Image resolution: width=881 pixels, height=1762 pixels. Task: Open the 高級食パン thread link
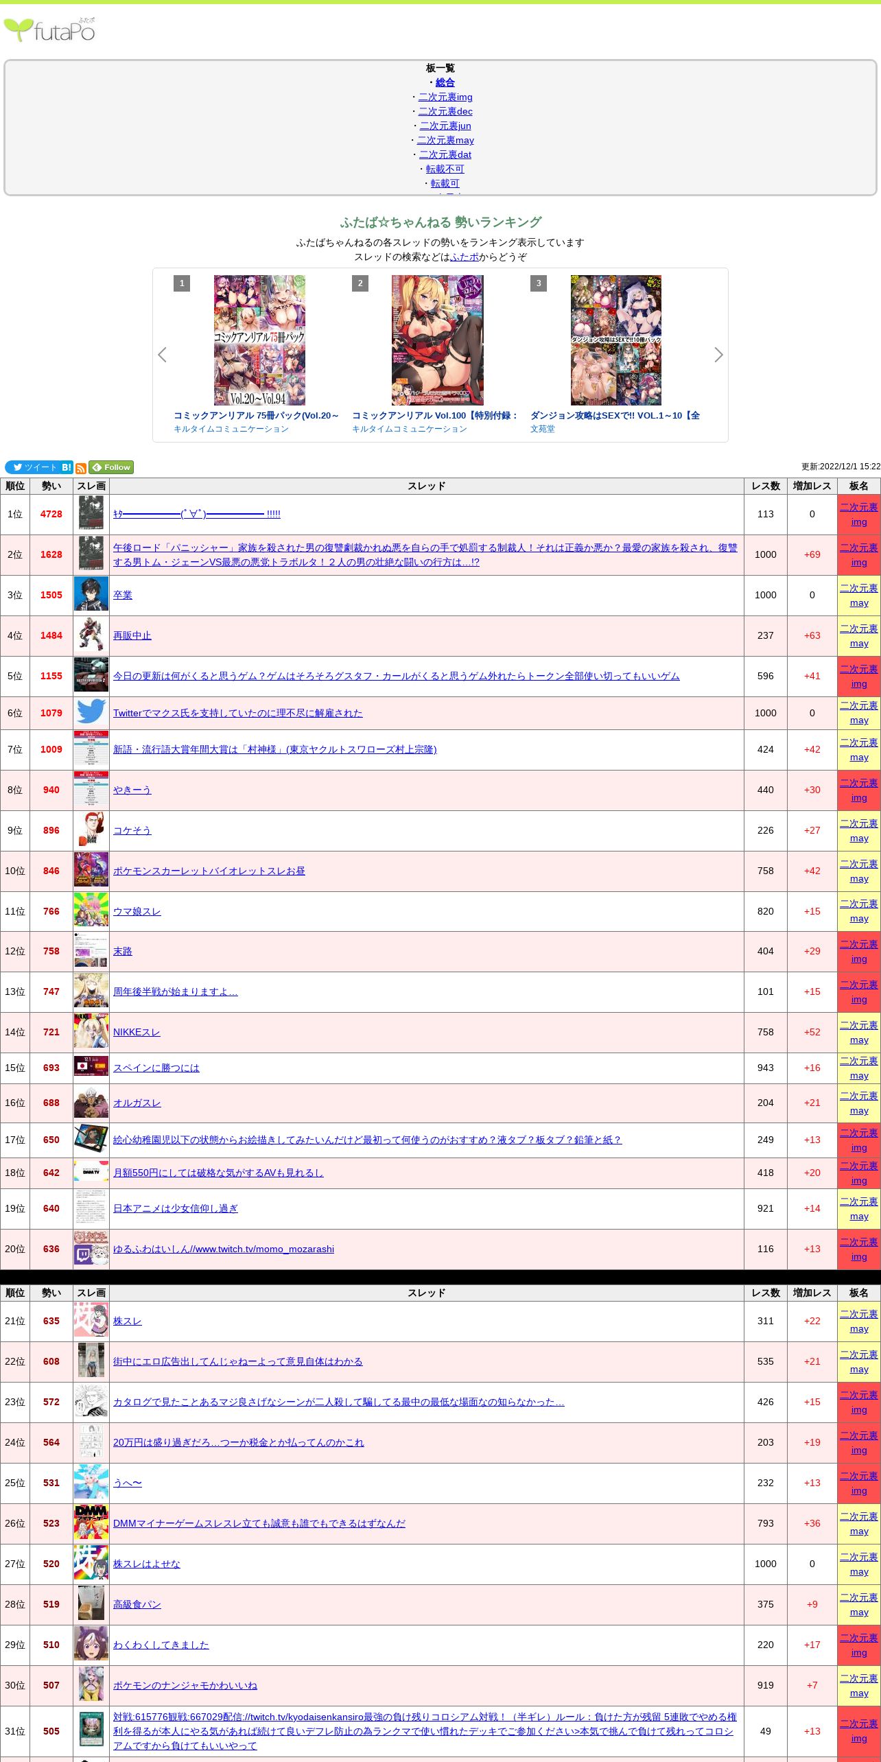pos(137,1604)
